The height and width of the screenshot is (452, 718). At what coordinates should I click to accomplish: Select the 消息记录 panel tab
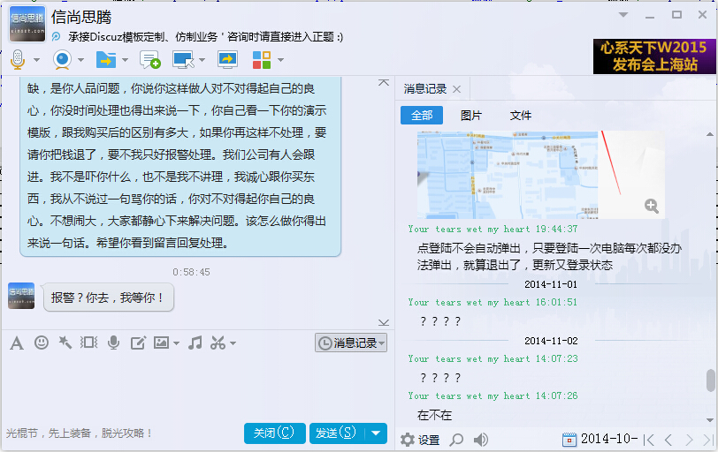coord(425,88)
